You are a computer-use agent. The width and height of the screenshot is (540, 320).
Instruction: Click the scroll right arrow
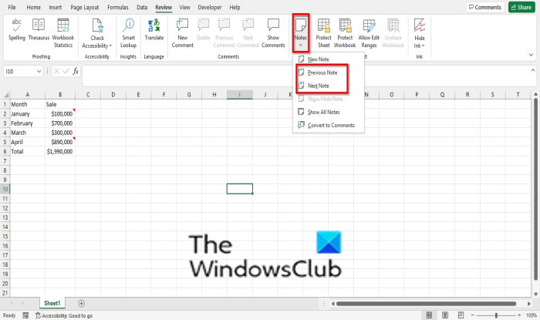click(x=529, y=304)
